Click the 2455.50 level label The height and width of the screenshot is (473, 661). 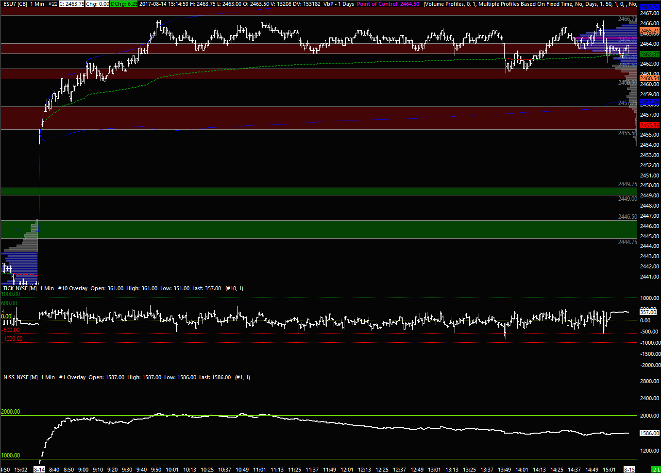click(627, 133)
